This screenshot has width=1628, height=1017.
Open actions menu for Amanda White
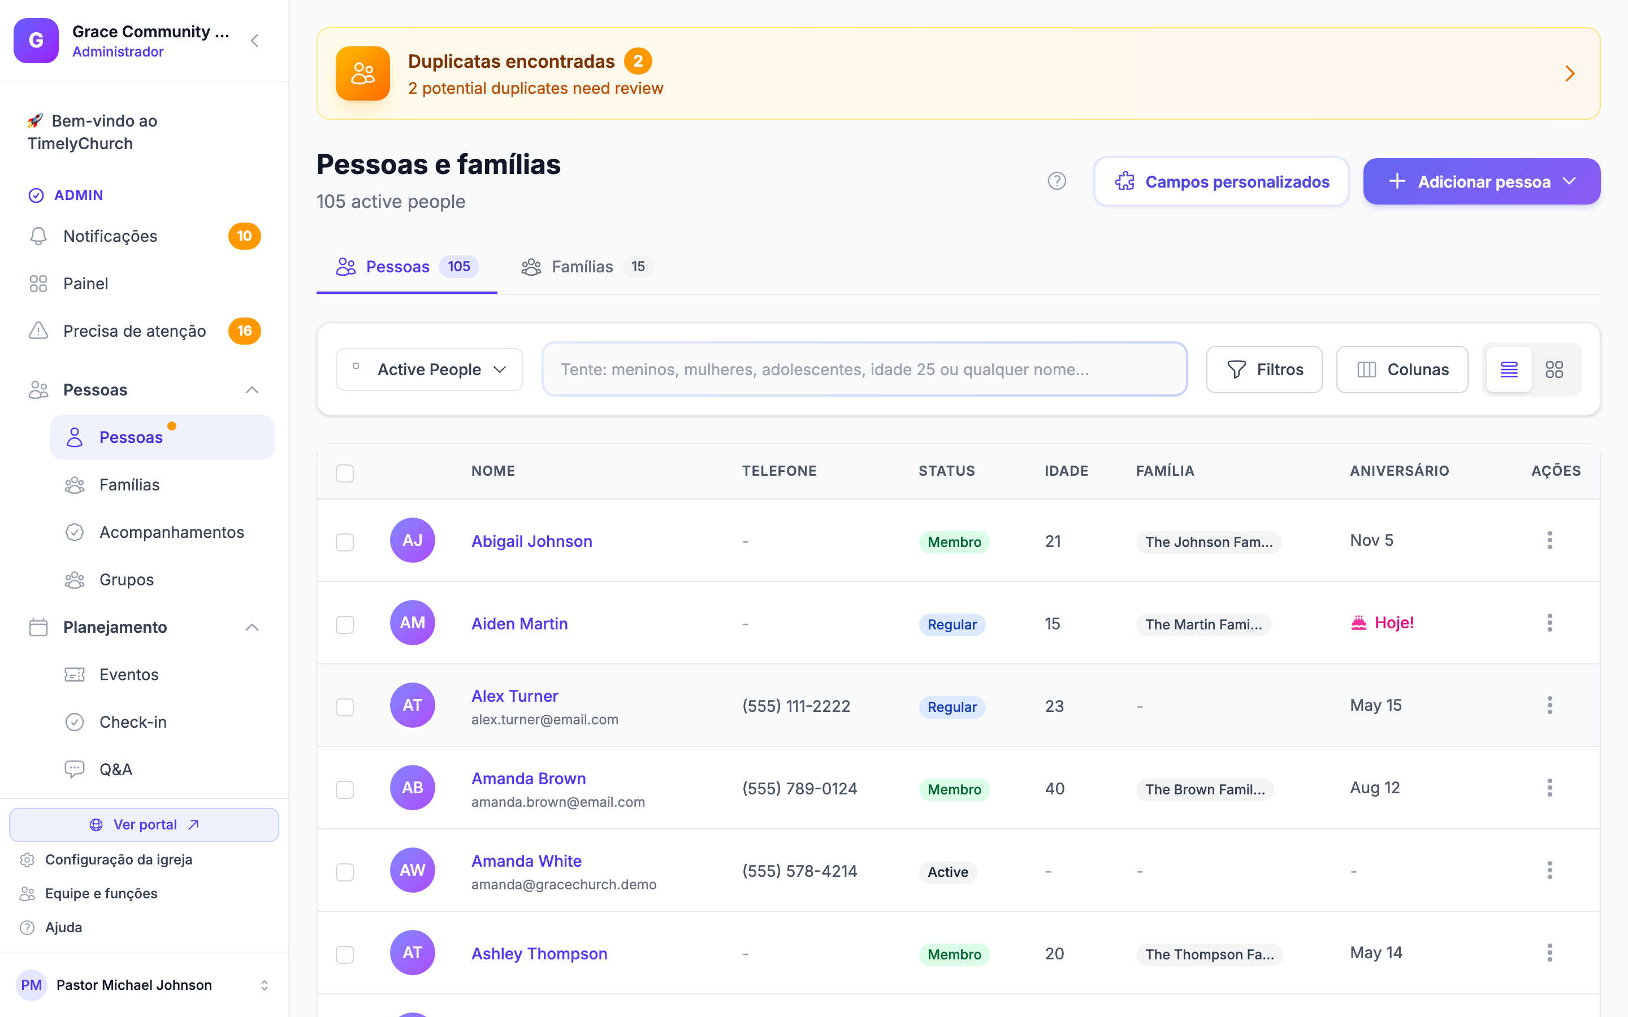1549,870
